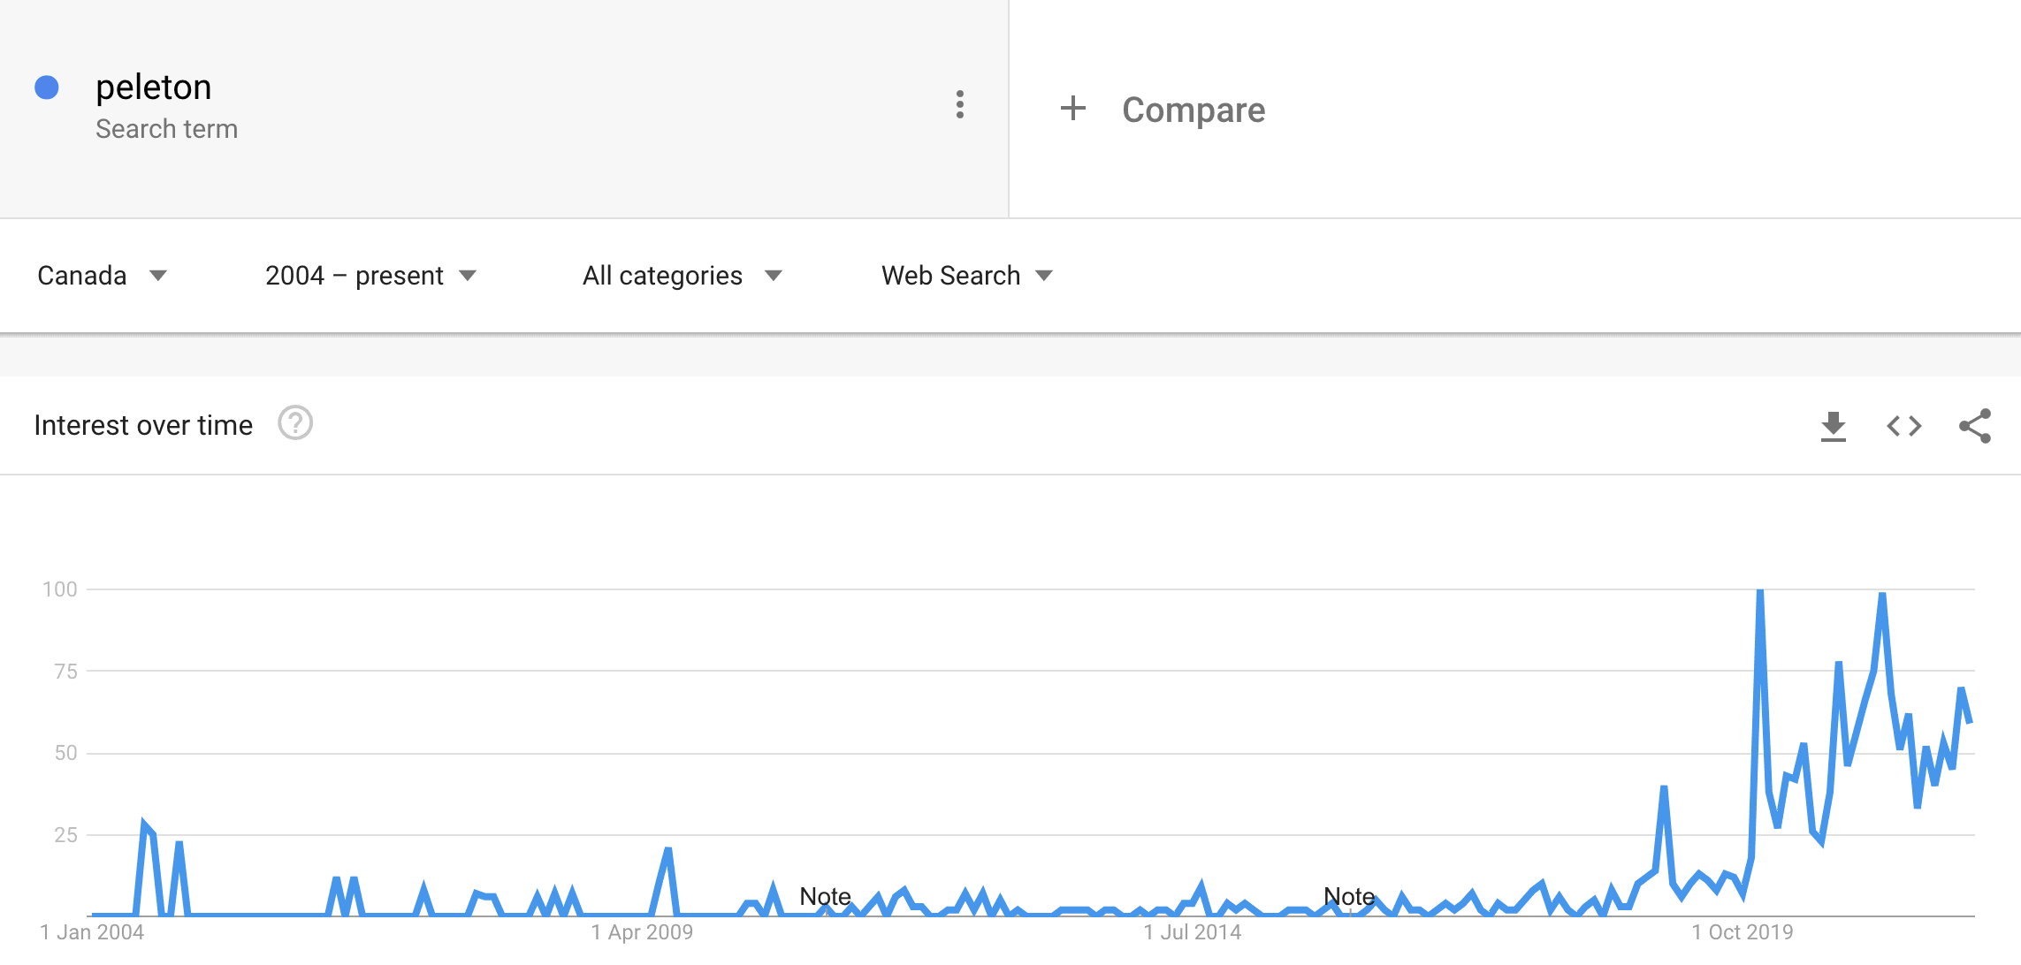Image resolution: width=2021 pixels, height=965 pixels.
Task: Click the plus icon beside Compare
Action: coord(1072,109)
